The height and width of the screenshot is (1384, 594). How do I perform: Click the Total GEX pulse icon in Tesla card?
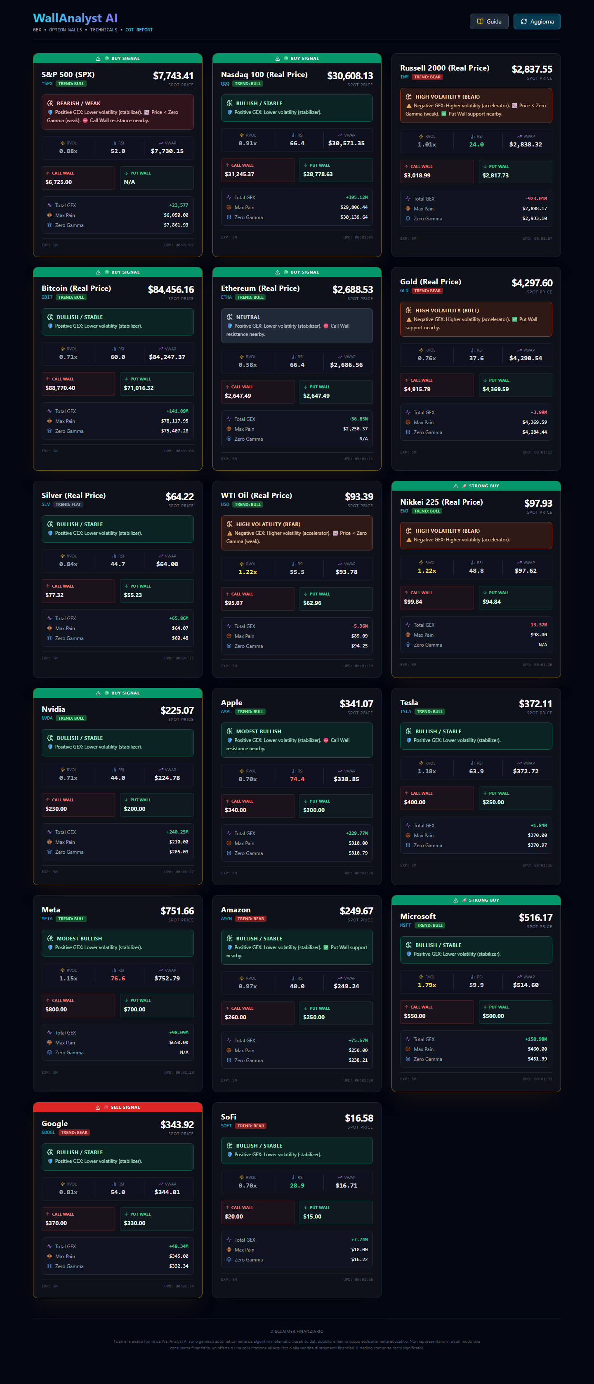click(x=408, y=826)
